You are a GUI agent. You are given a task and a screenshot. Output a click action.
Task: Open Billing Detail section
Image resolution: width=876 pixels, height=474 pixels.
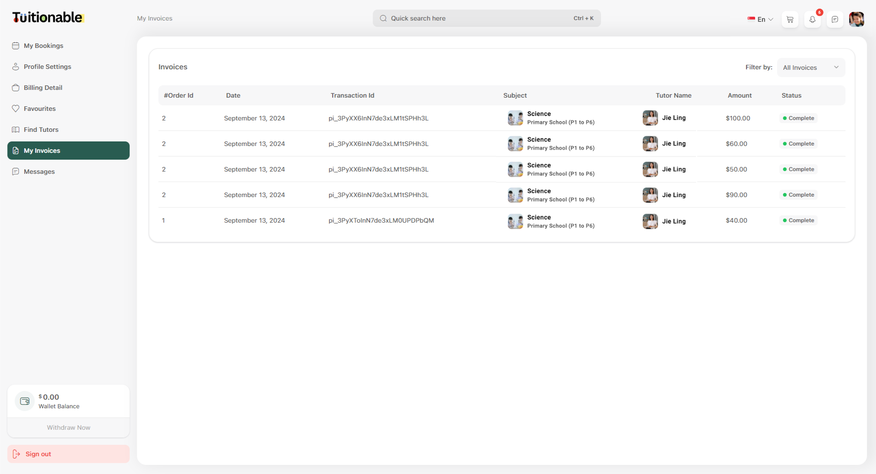(68, 88)
